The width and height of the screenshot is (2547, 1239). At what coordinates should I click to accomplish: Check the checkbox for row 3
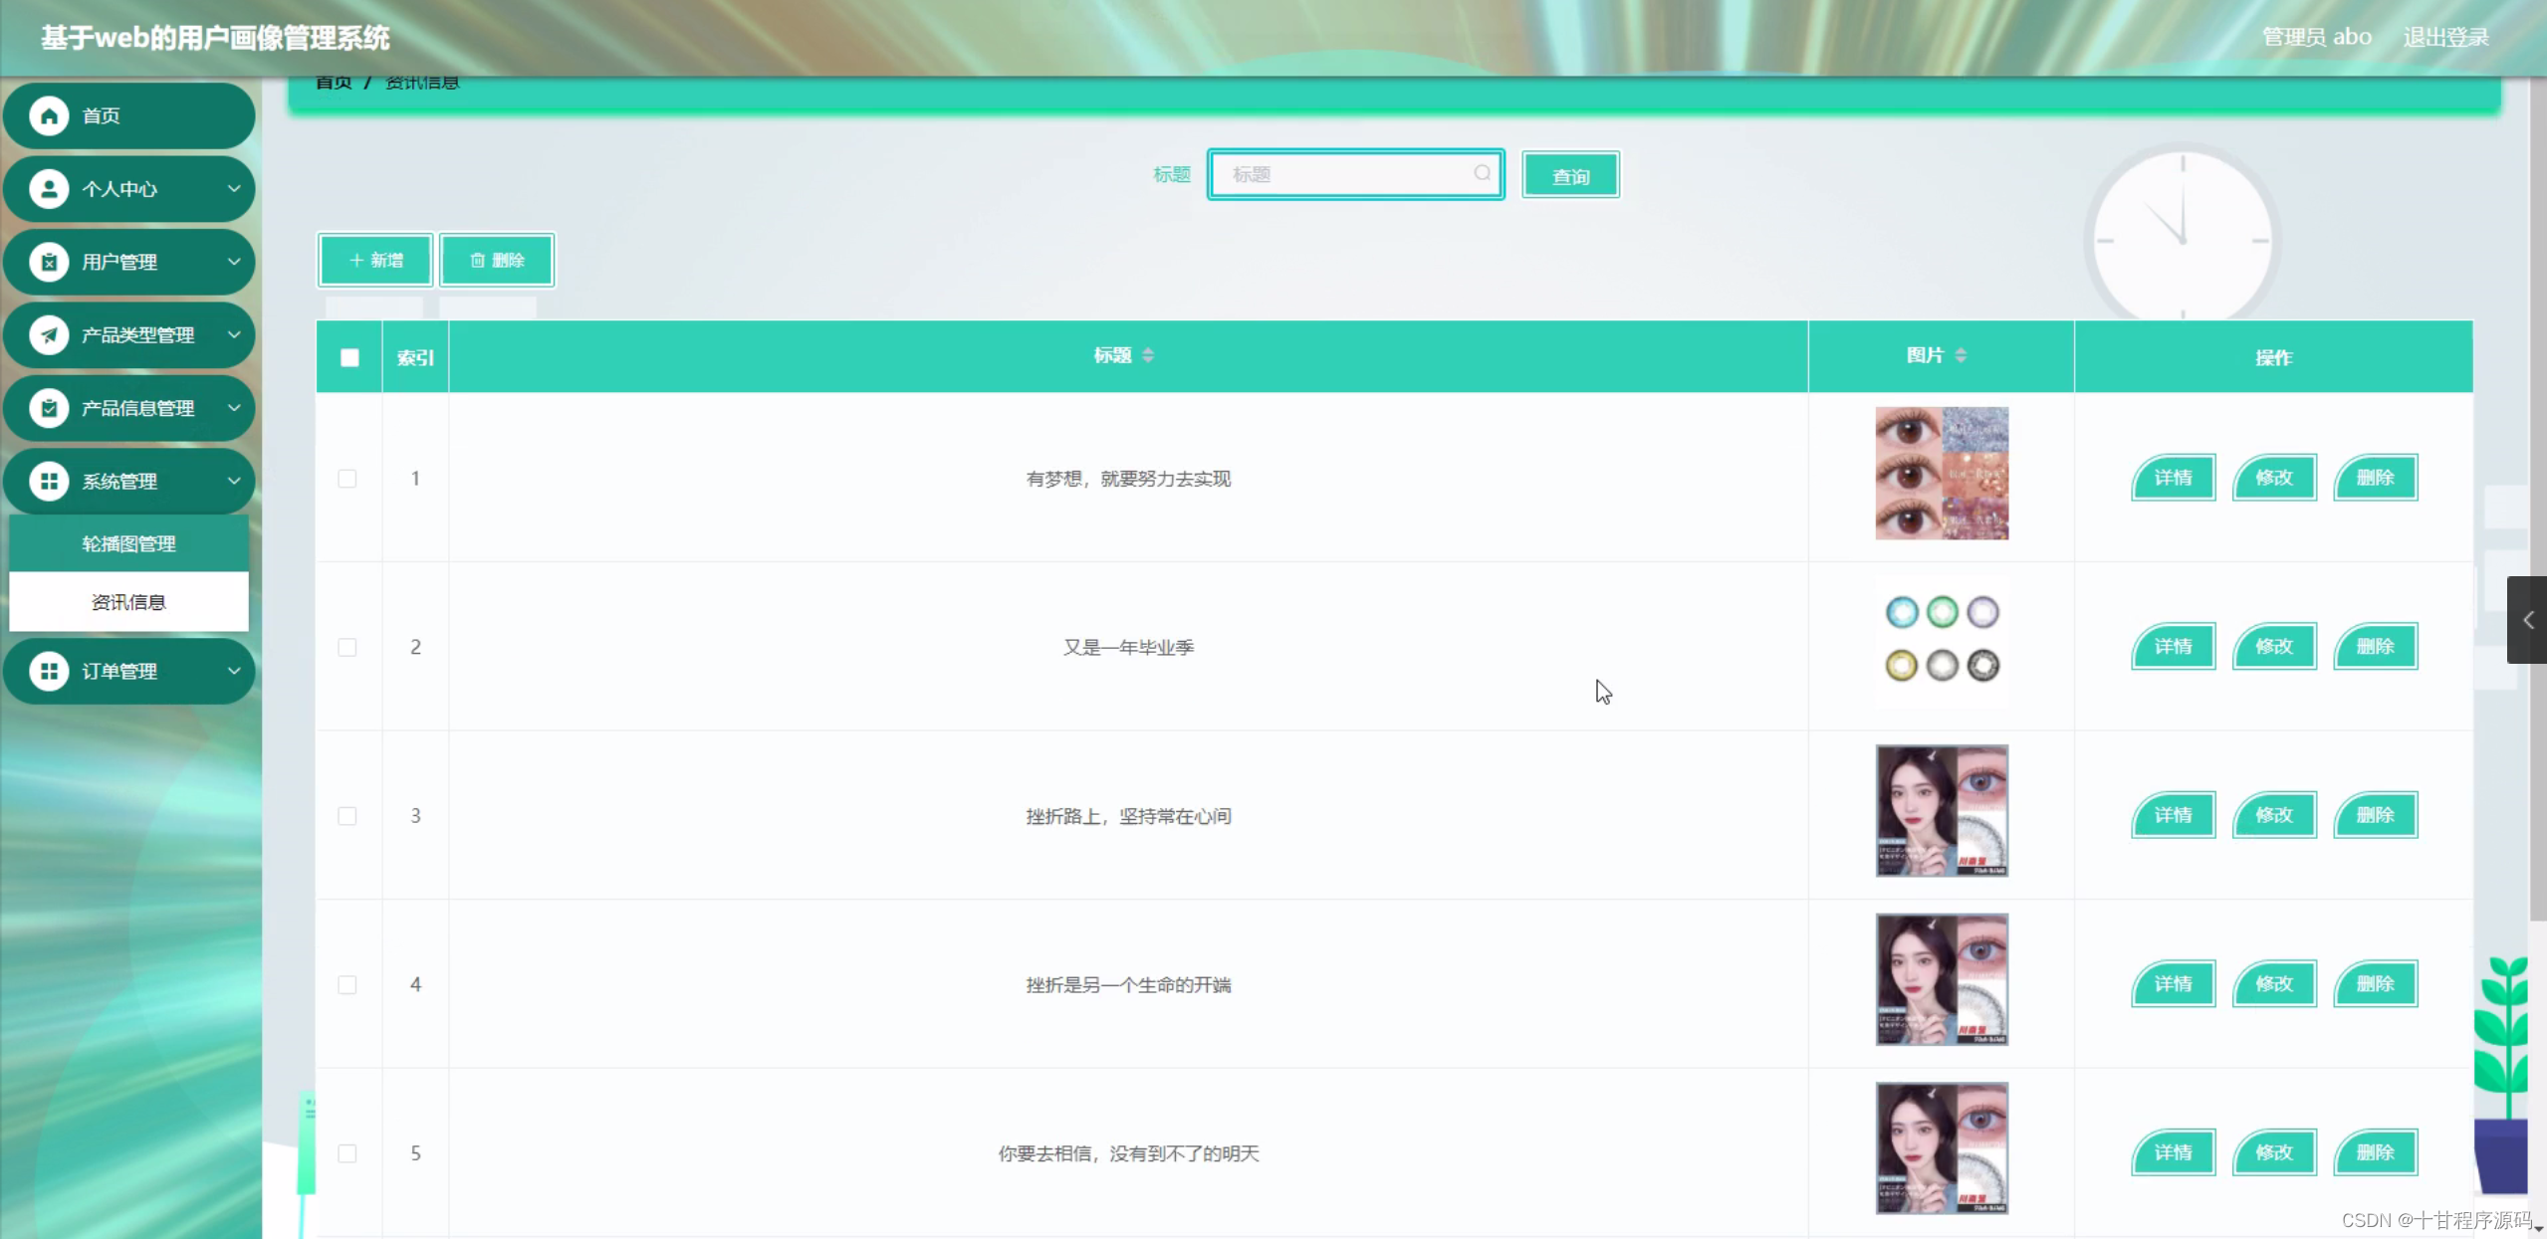(347, 815)
